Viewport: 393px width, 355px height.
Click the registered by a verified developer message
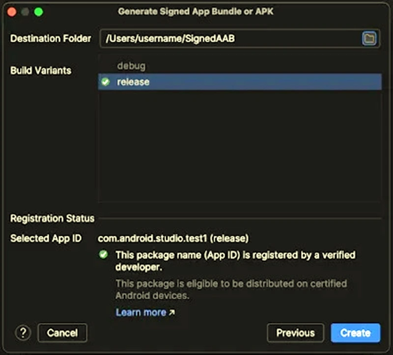[235, 261]
